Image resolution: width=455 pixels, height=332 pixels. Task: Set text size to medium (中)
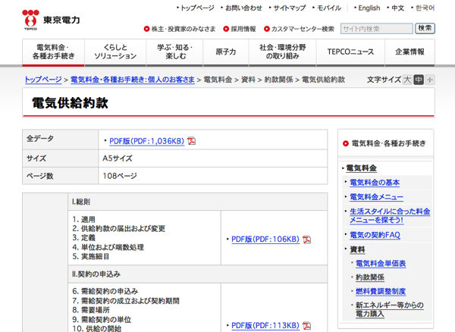tap(419, 80)
